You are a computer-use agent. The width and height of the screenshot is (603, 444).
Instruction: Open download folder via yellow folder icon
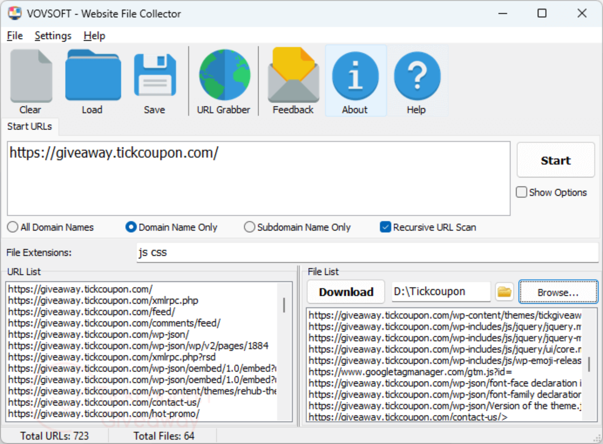504,292
